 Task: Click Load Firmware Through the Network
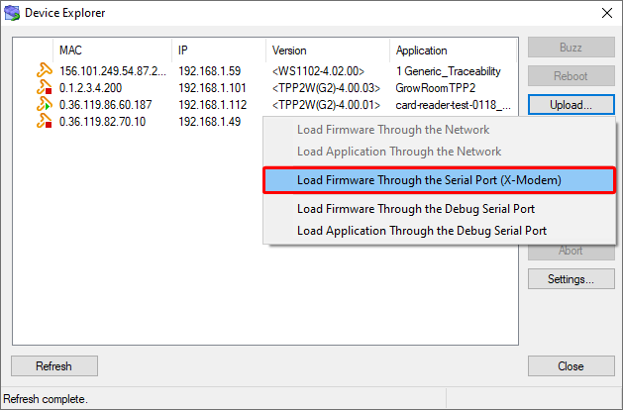tap(392, 130)
